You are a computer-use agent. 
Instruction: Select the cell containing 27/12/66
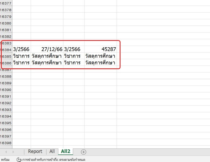click(47, 49)
